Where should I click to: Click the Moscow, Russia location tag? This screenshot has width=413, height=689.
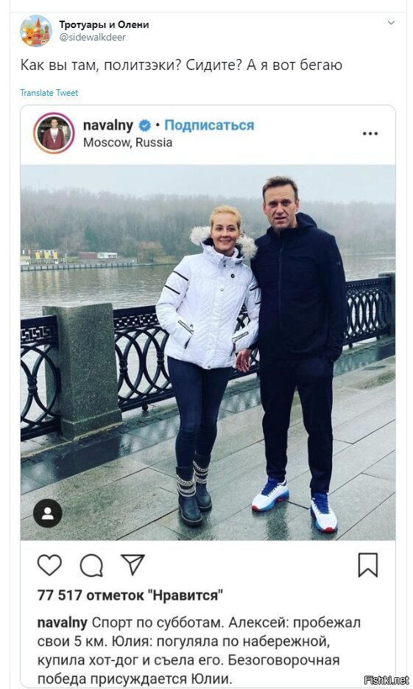tap(127, 142)
